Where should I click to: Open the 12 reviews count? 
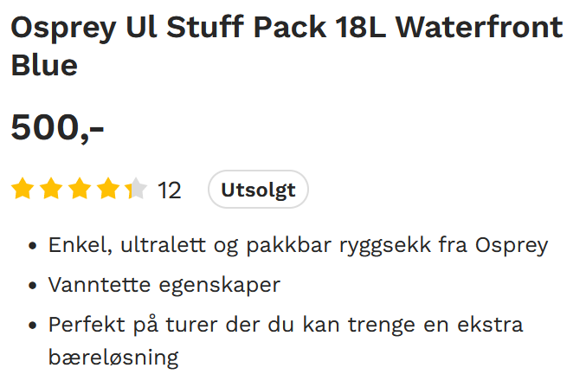pos(170,190)
